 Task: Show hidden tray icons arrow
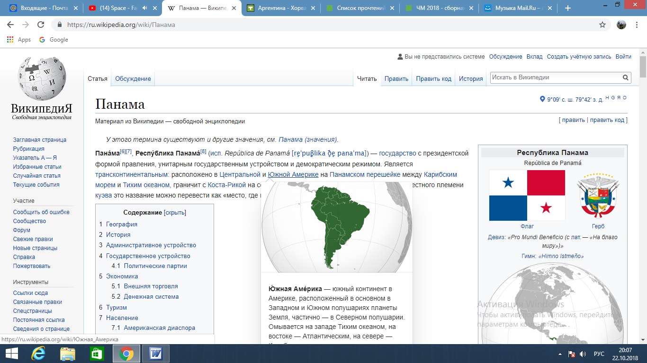click(560, 354)
